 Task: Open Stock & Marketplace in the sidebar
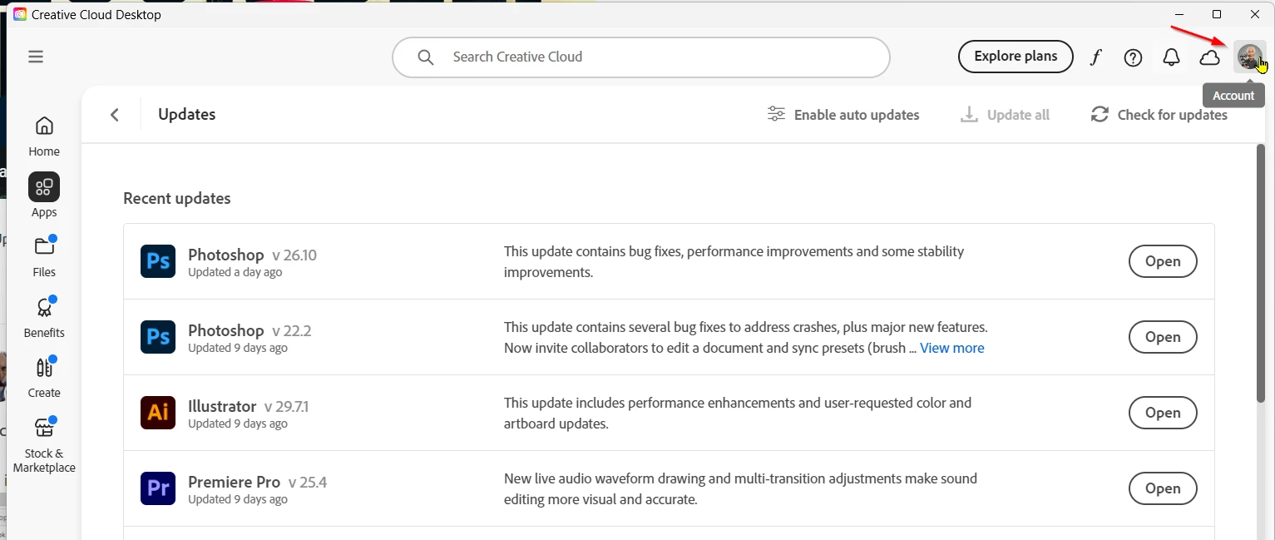(x=44, y=445)
